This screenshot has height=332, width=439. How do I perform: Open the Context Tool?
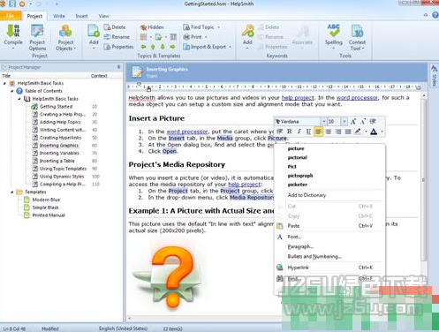tap(357, 38)
